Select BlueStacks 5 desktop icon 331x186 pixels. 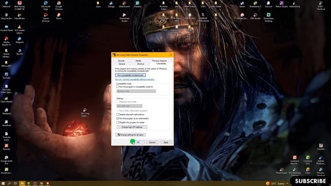[x=255, y=5]
